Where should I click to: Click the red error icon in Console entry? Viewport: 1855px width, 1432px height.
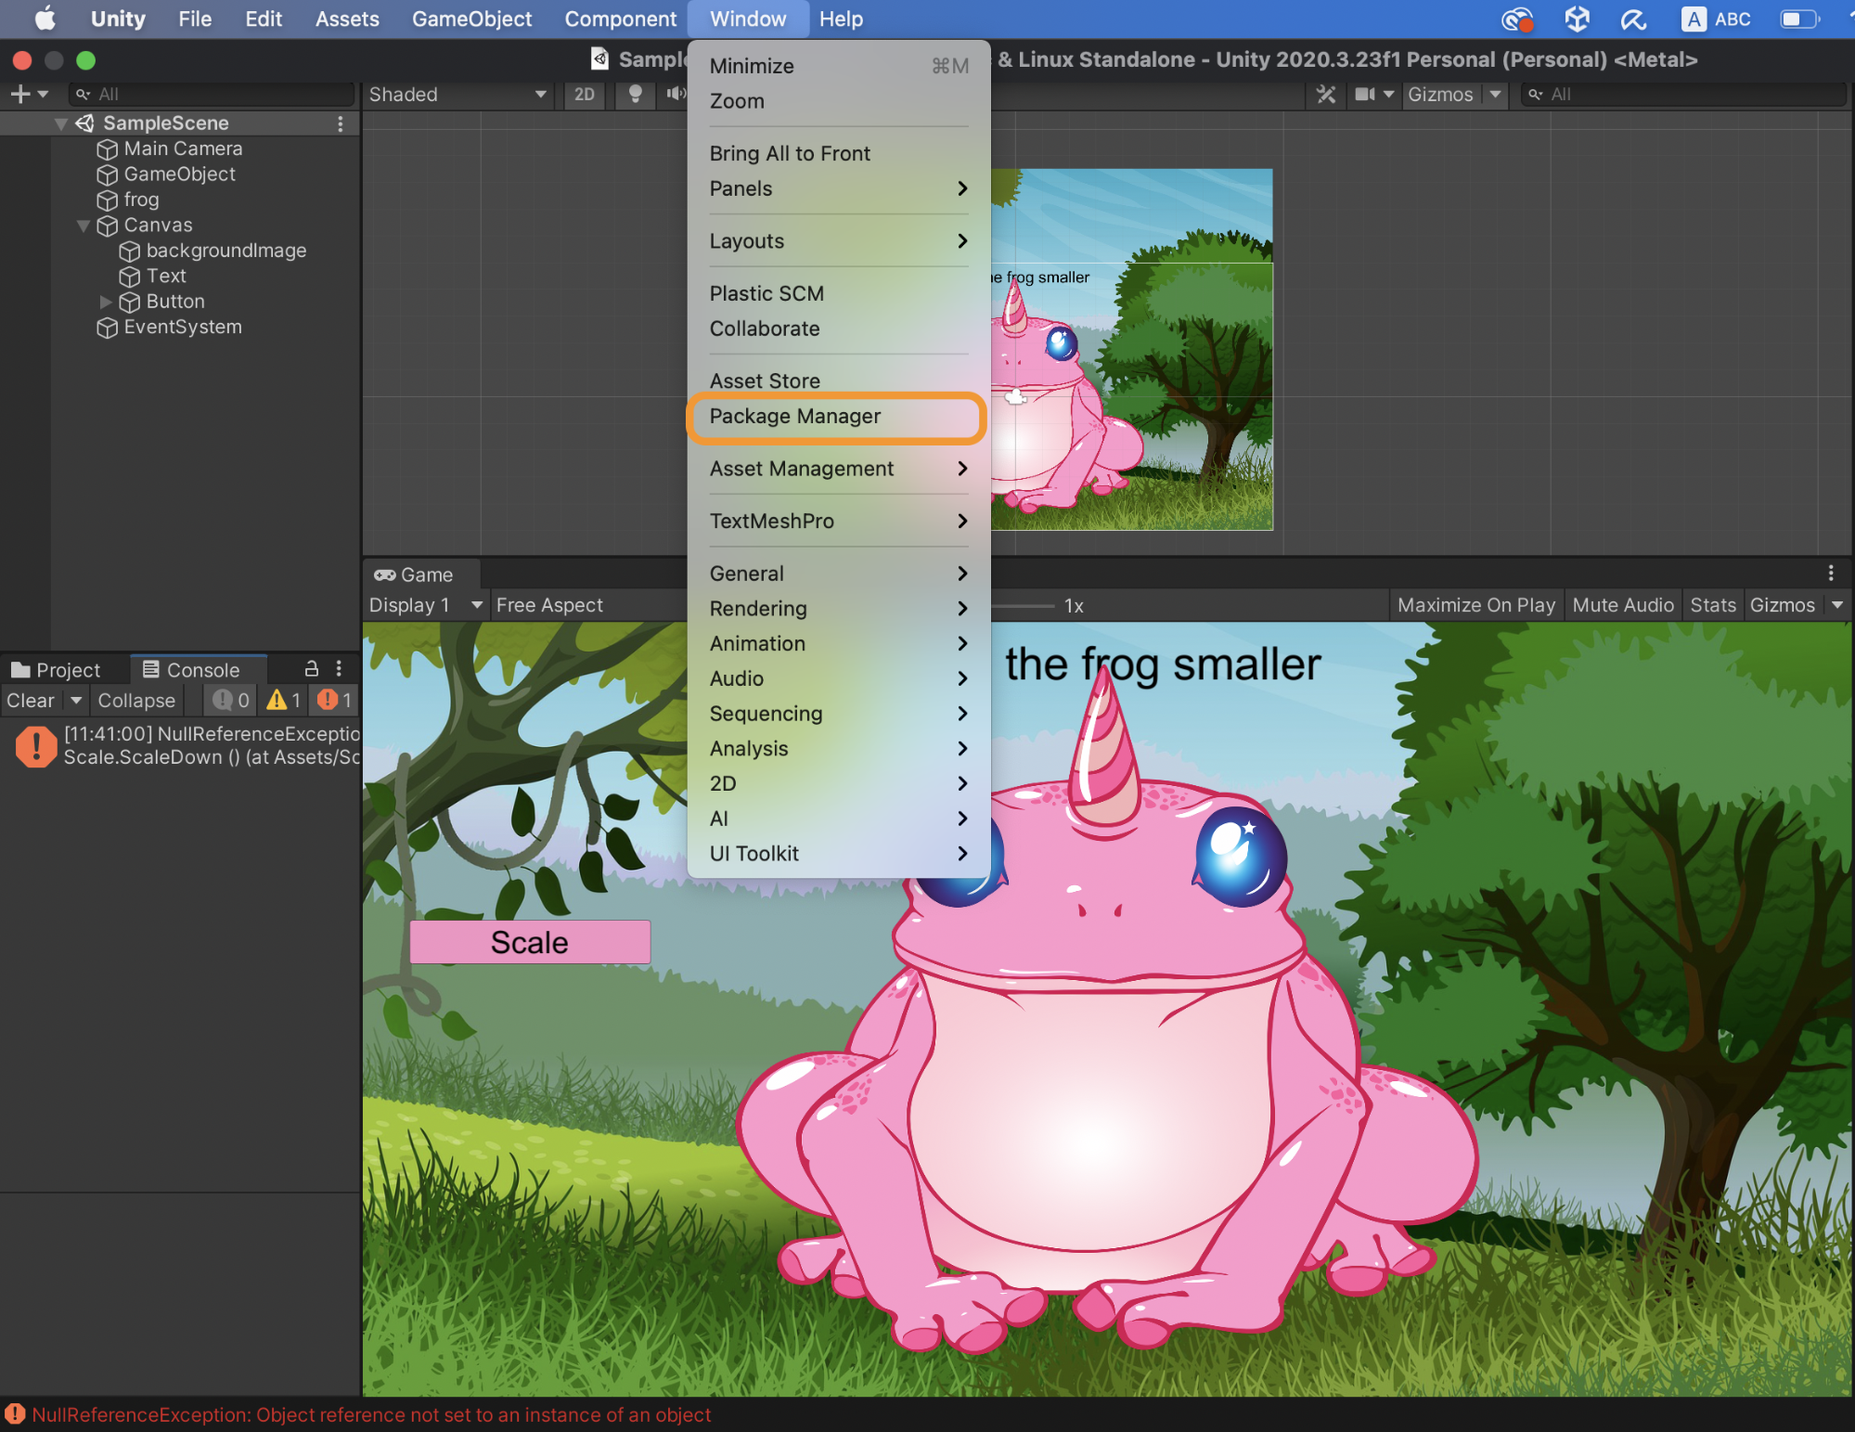(x=35, y=746)
